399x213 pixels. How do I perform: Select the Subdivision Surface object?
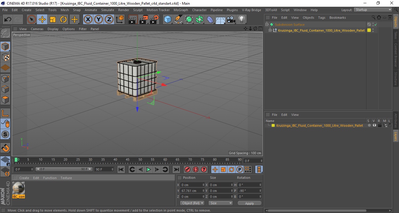[290, 25]
